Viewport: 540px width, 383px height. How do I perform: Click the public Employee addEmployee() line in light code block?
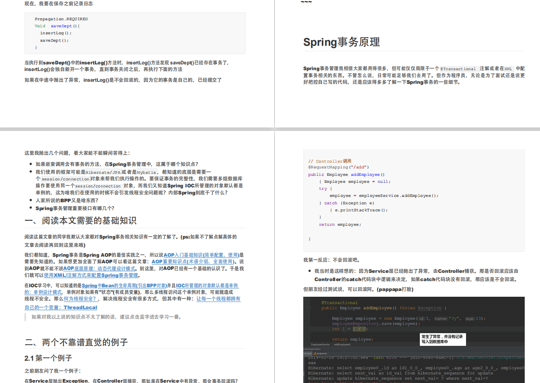click(x=346, y=175)
